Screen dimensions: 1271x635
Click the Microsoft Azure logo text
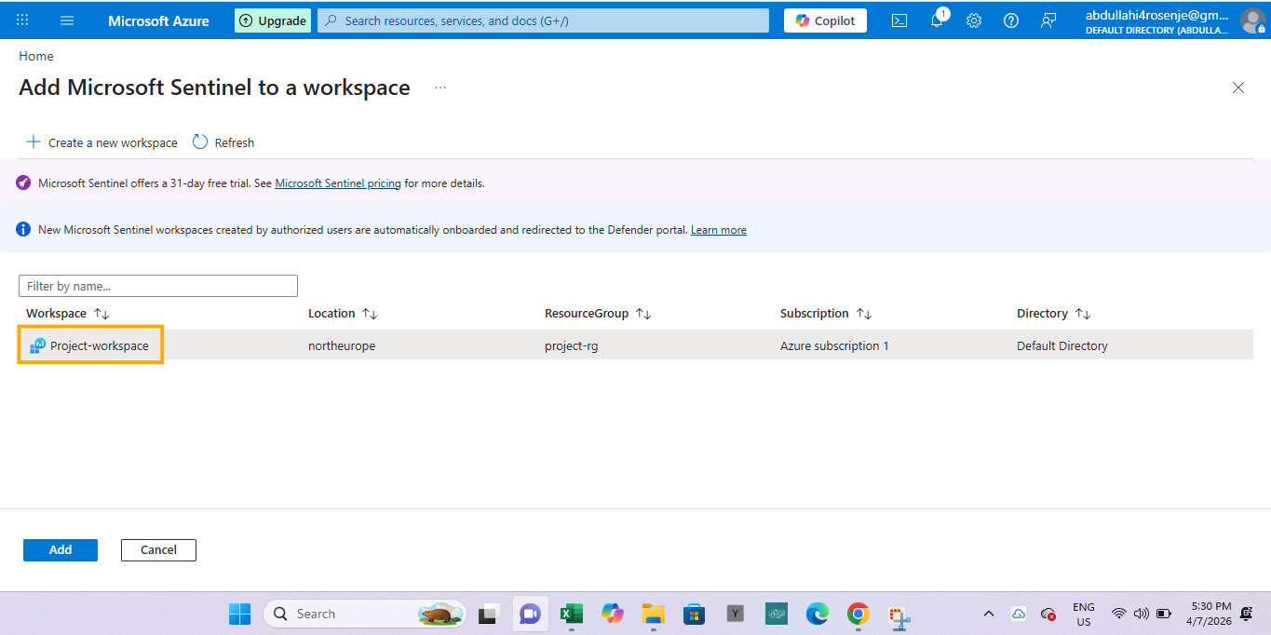click(158, 20)
